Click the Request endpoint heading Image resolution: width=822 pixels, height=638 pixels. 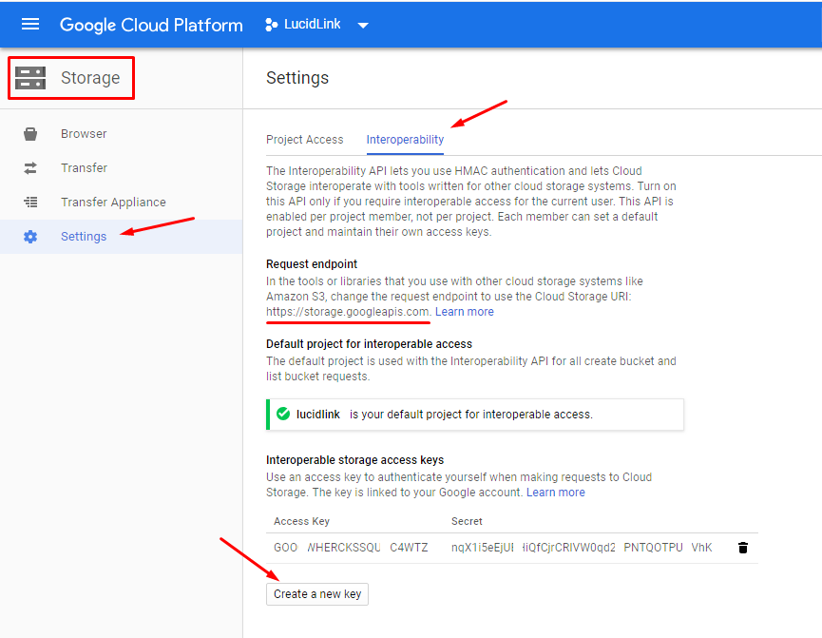(x=312, y=264)
